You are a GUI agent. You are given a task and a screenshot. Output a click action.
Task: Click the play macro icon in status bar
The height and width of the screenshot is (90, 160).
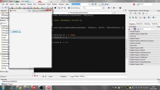[x=33, y=76]
